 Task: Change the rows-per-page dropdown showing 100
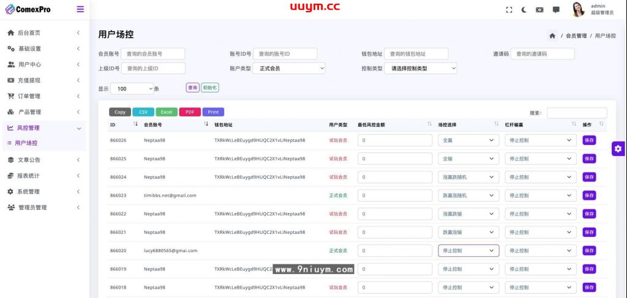[132, 89]
